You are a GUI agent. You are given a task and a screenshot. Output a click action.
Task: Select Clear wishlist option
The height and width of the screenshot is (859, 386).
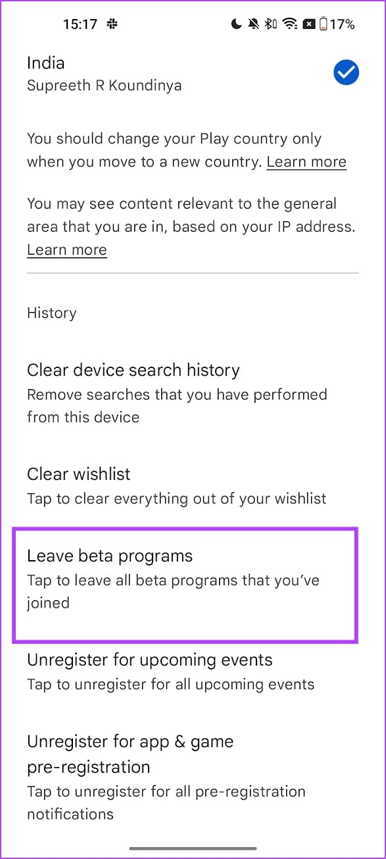tap(193, 486)
